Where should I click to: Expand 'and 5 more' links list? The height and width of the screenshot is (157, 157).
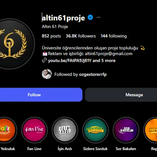tap(104, 61)
